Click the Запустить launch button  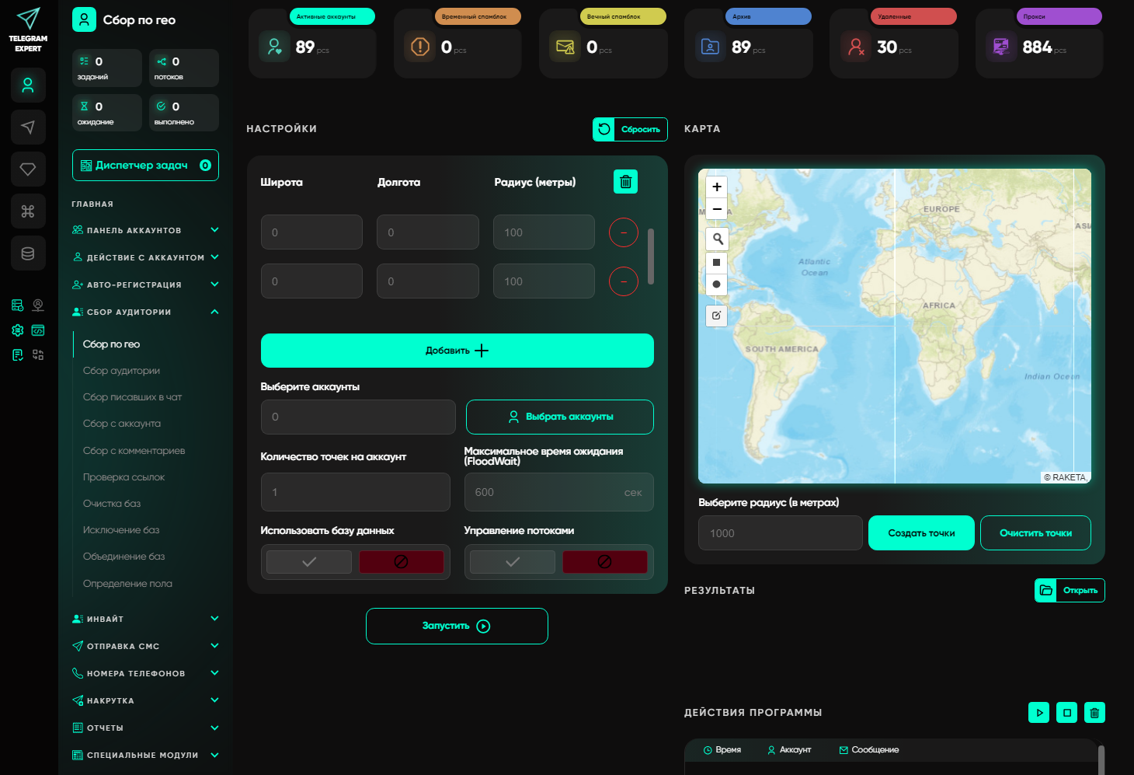click(457, 626)
